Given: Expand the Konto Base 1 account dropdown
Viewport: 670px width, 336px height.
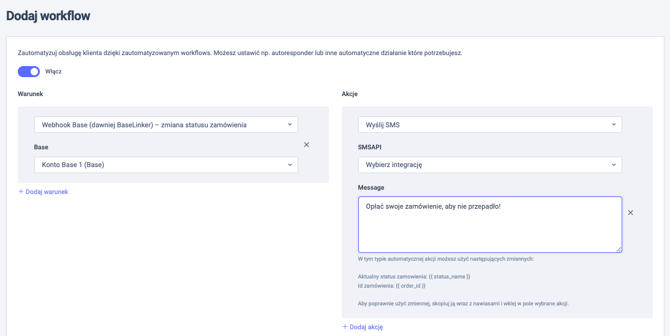Looking at the screenshot, I should tap(166, 165).
